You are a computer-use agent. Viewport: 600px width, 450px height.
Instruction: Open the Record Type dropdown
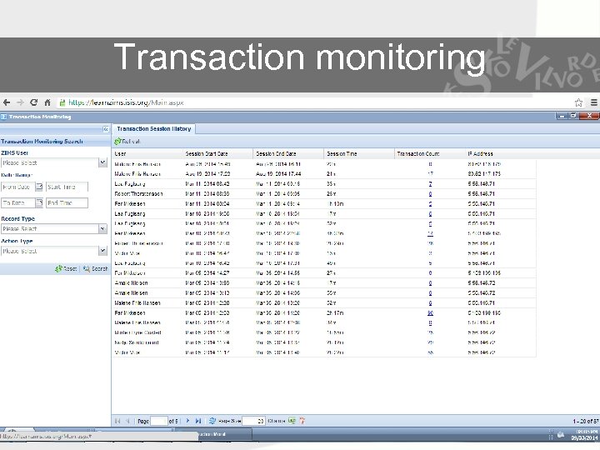coord(102,229)
